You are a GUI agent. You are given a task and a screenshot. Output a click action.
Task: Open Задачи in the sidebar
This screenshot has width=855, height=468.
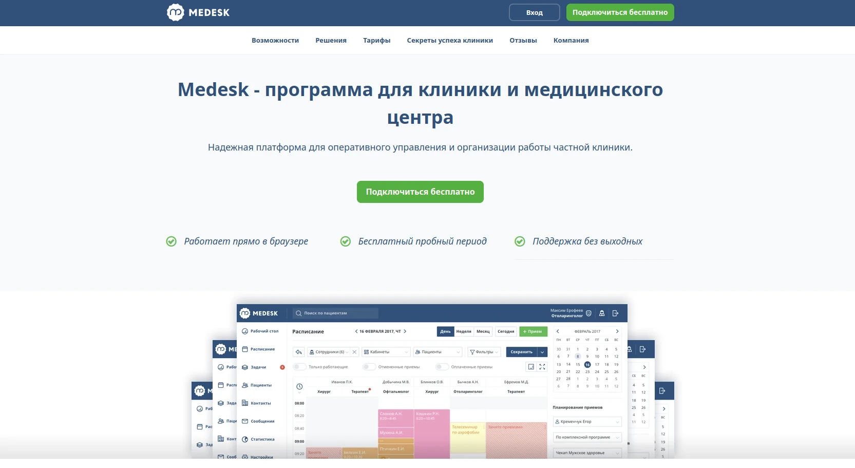pos(254,367)
